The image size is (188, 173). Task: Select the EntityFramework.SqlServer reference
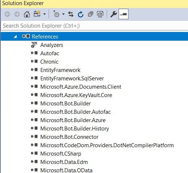pos(72,79)
